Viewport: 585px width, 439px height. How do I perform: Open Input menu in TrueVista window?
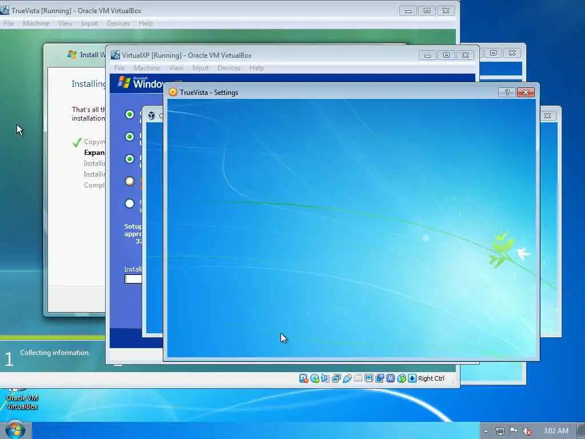(89, 23)
